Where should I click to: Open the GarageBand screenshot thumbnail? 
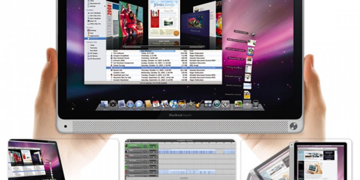coord(180,160)
